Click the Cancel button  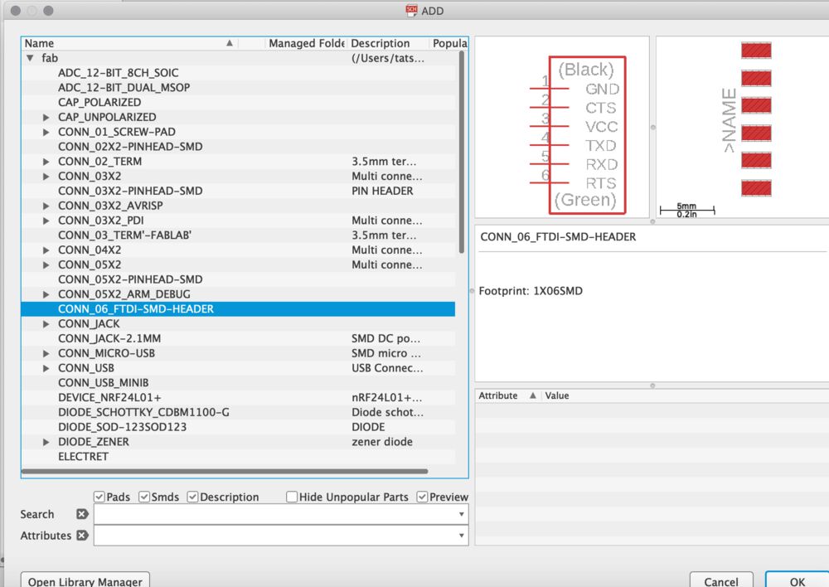[721, 581]
